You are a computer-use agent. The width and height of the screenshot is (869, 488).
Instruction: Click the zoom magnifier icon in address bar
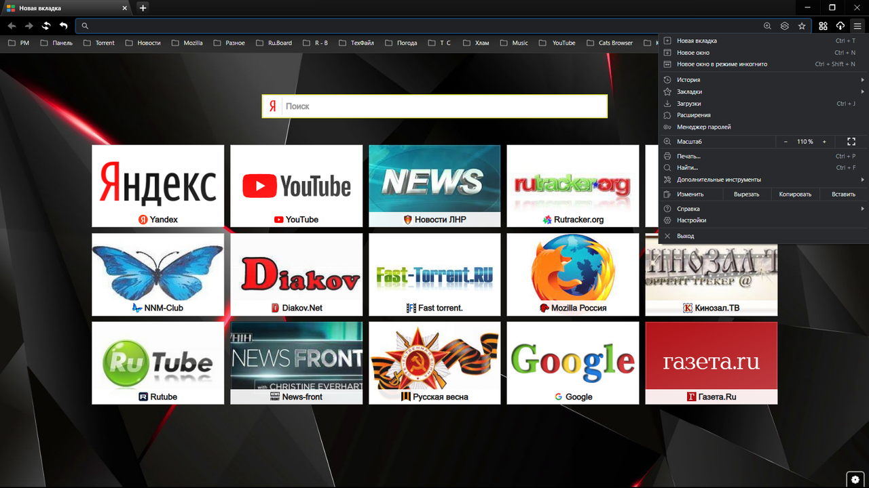tap(767, 26)
